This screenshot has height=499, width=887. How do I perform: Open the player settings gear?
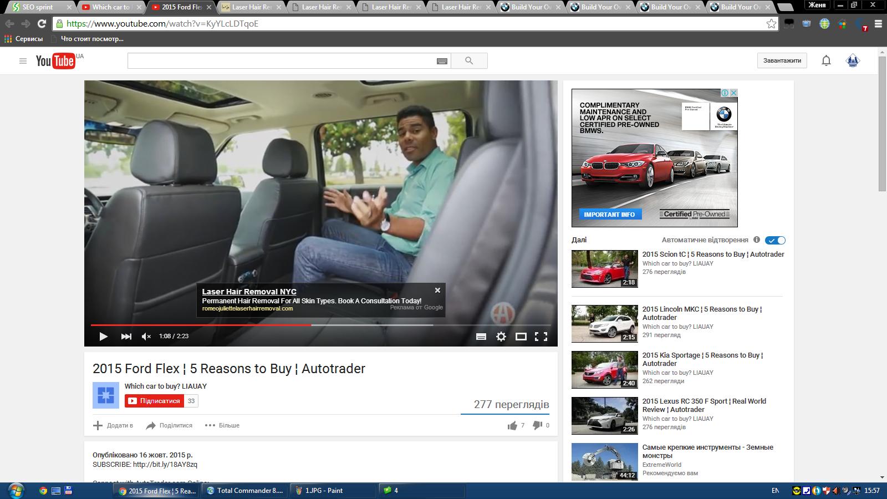tap(501, 337)
